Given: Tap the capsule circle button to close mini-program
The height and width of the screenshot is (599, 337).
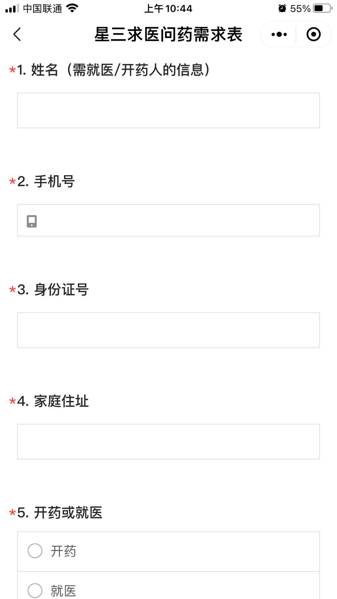Looking at the screenshot, I should [x=313, y=34].
